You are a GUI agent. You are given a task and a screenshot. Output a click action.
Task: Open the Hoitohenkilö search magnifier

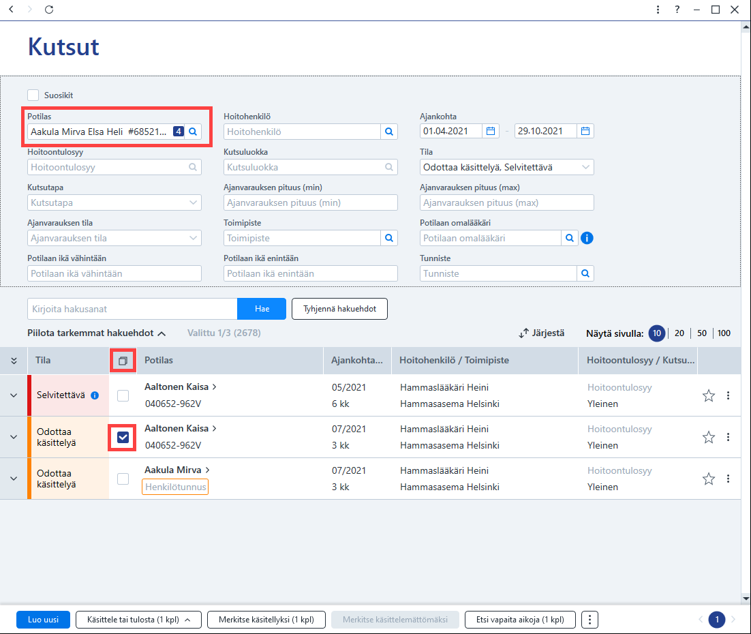(x=389, y=132)
